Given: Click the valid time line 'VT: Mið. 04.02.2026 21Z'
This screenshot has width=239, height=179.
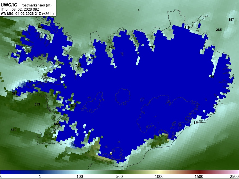Looking at the screenshot, I should coord(21,13).
